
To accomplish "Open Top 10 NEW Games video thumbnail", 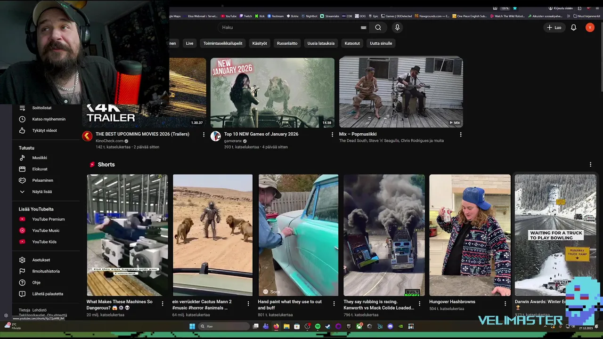I will click(x=272, y=92).
